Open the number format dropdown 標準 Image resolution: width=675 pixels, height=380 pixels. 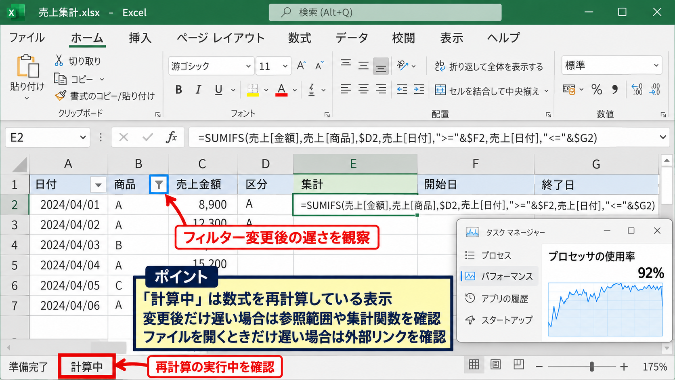click(656, 65)
